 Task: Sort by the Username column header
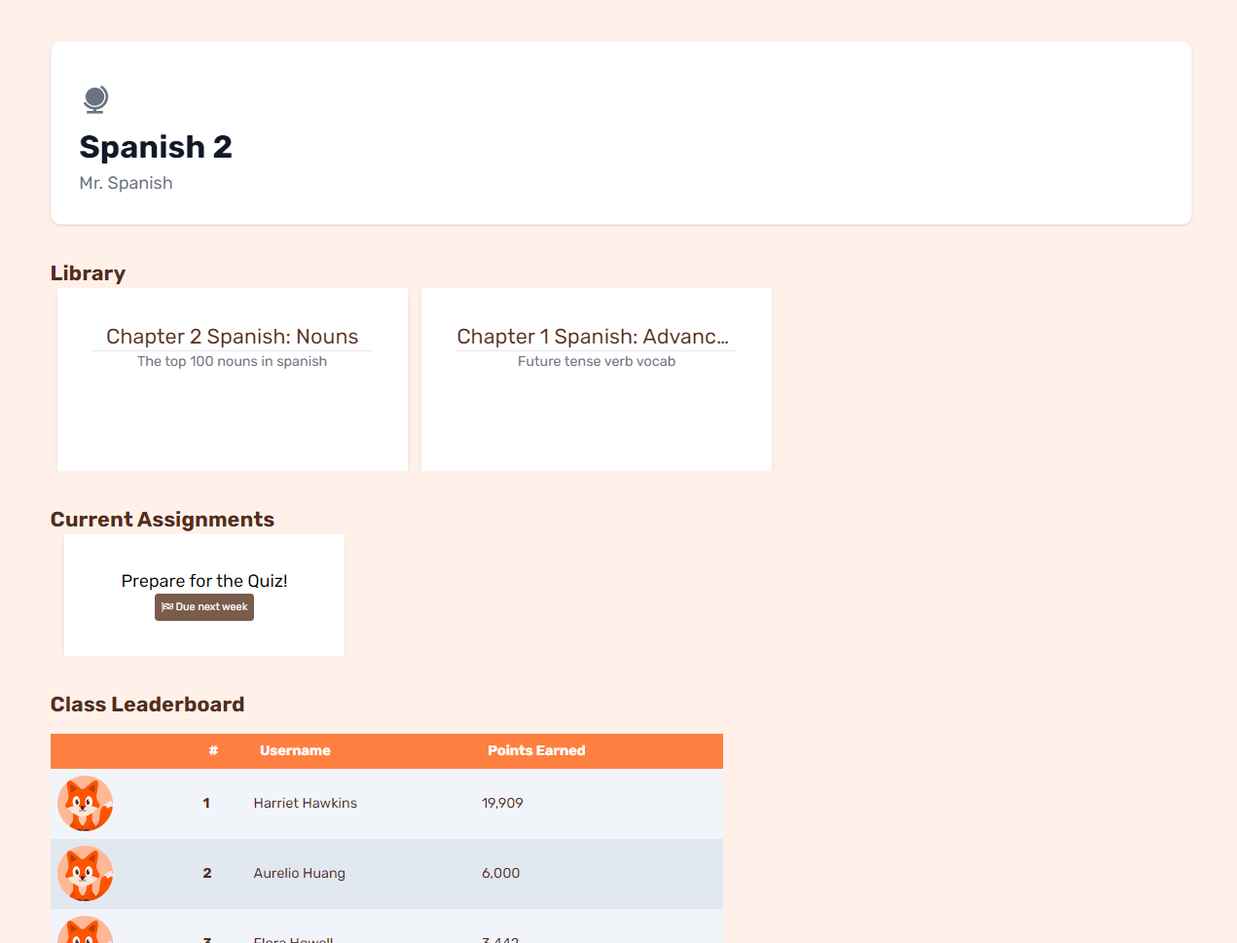(295, 750)
